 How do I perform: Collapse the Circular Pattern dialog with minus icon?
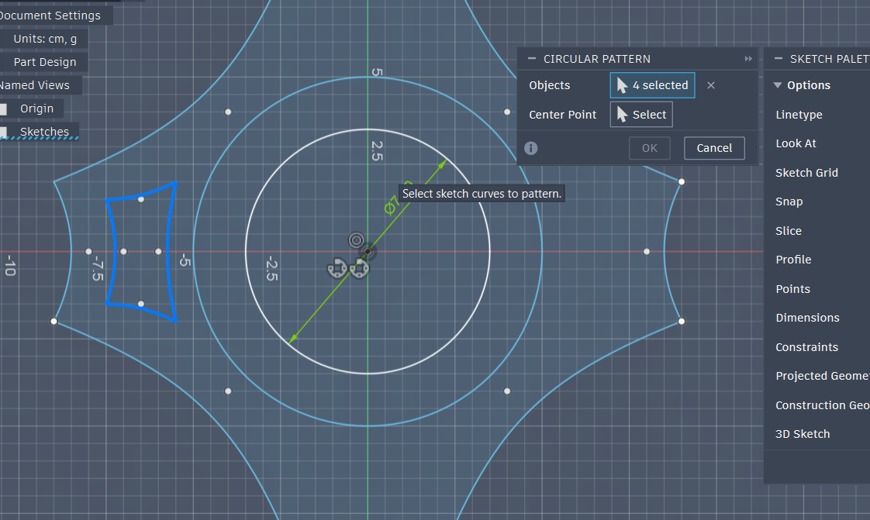[532, 59]
